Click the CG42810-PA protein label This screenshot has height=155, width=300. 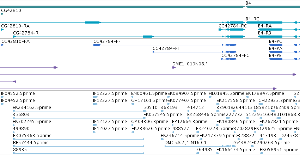[x=16, y=41]
